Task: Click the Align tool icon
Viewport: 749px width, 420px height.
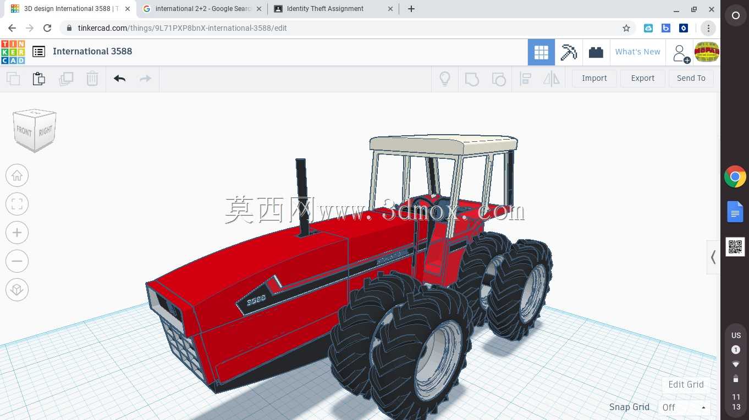Action: (525, 79)
